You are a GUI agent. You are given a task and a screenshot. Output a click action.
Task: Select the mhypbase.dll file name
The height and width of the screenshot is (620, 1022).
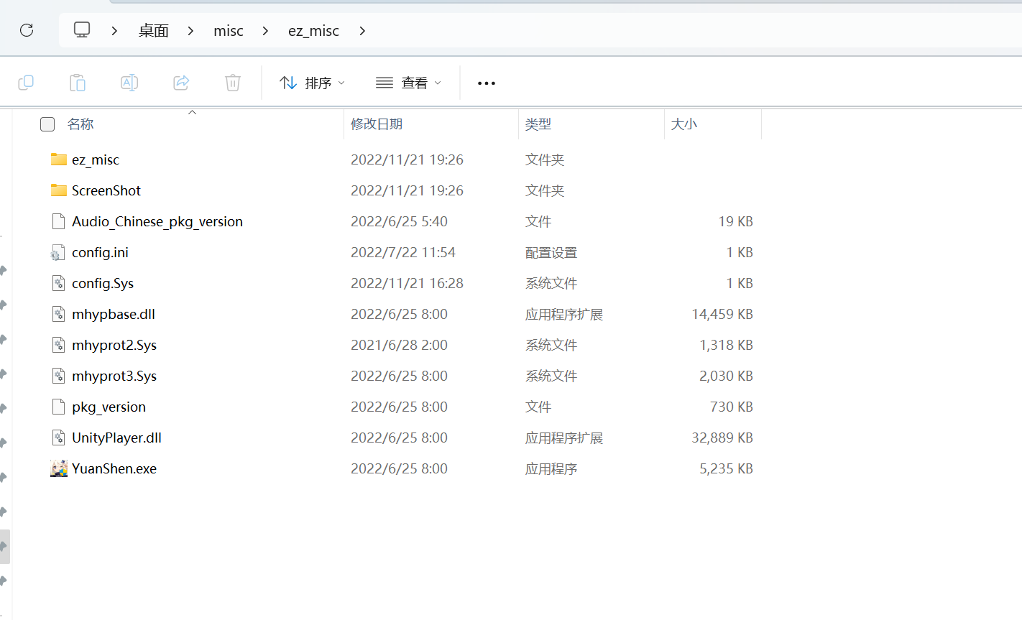tap(114, 314)
